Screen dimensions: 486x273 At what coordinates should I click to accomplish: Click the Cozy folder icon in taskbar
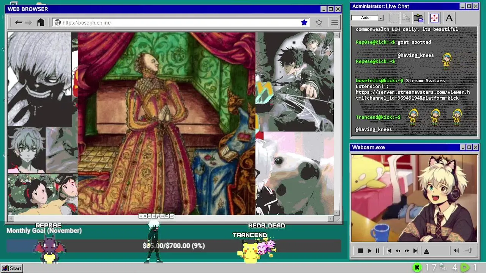(x=443, y=267)
